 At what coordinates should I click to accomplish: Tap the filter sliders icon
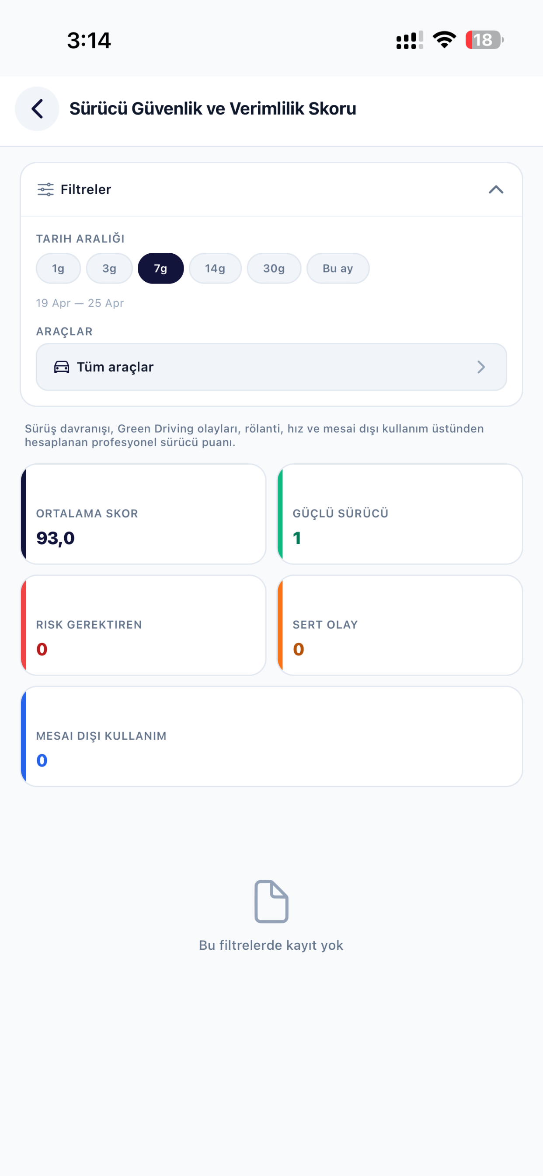pyautogui.click(x=45, y=189)
